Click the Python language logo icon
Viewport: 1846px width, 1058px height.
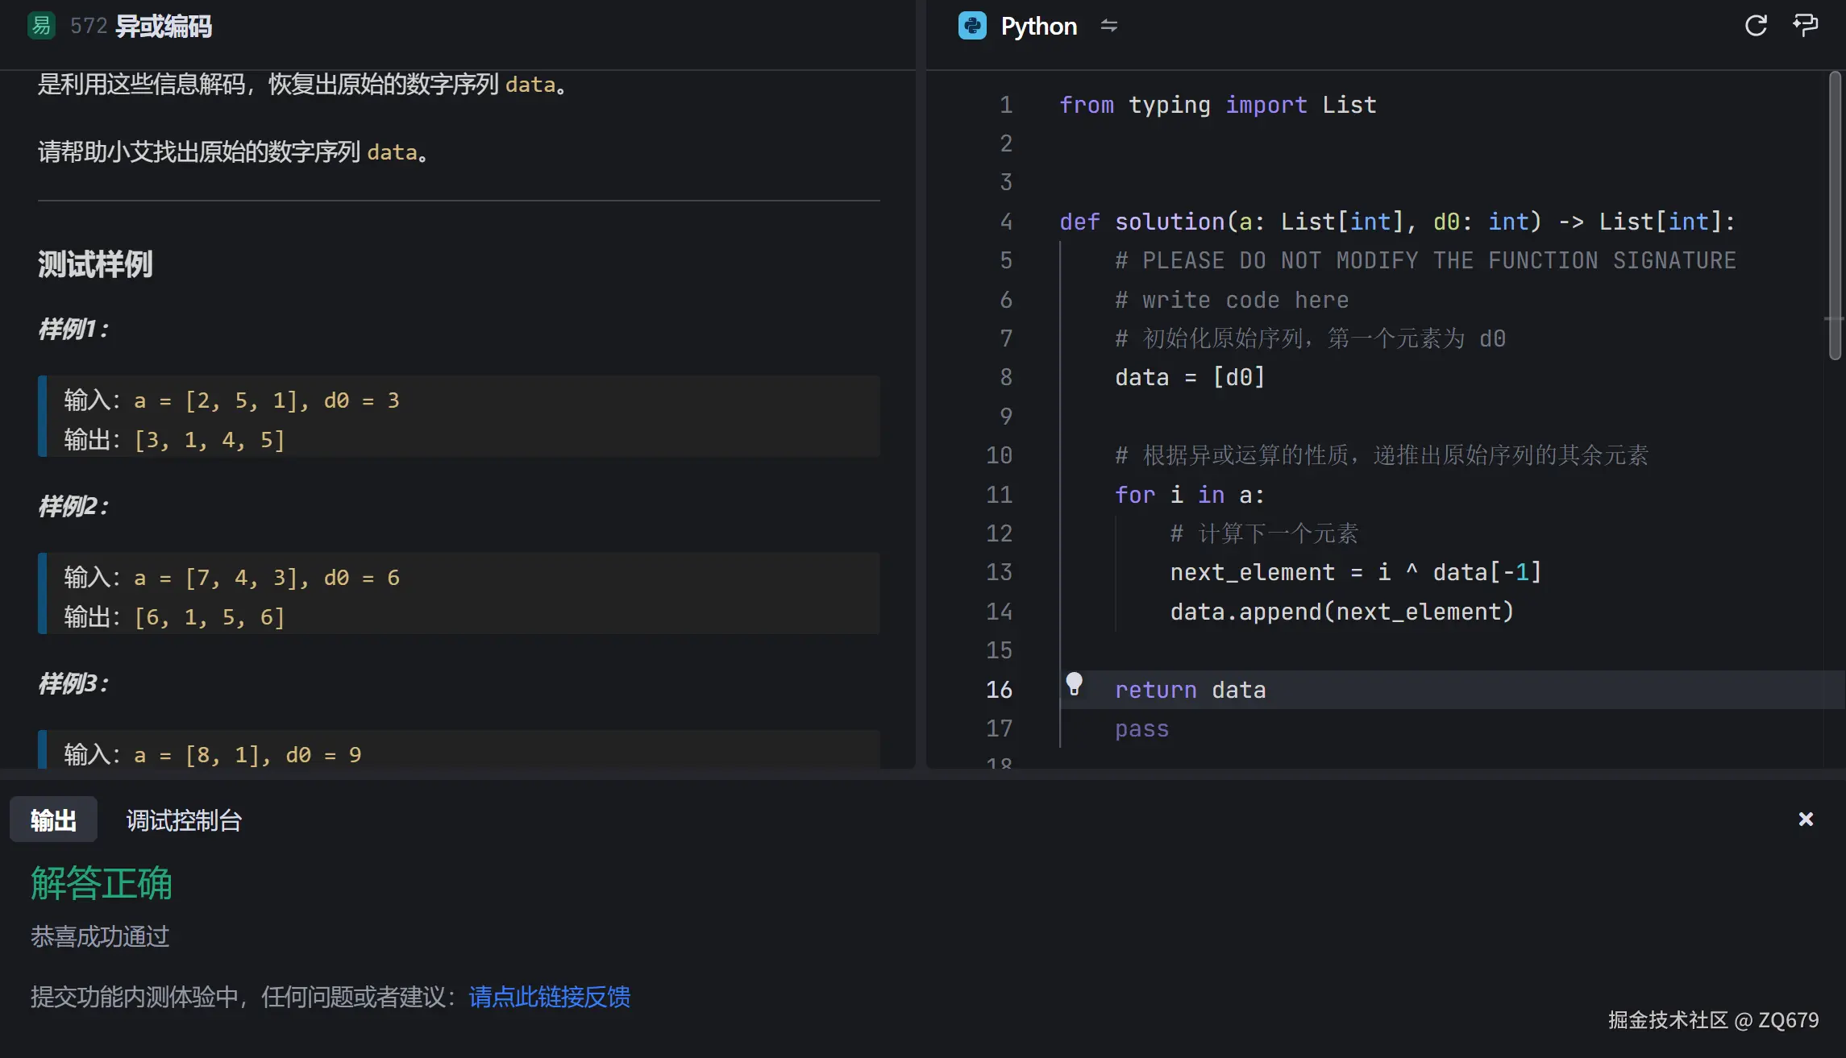click(972, 26)
